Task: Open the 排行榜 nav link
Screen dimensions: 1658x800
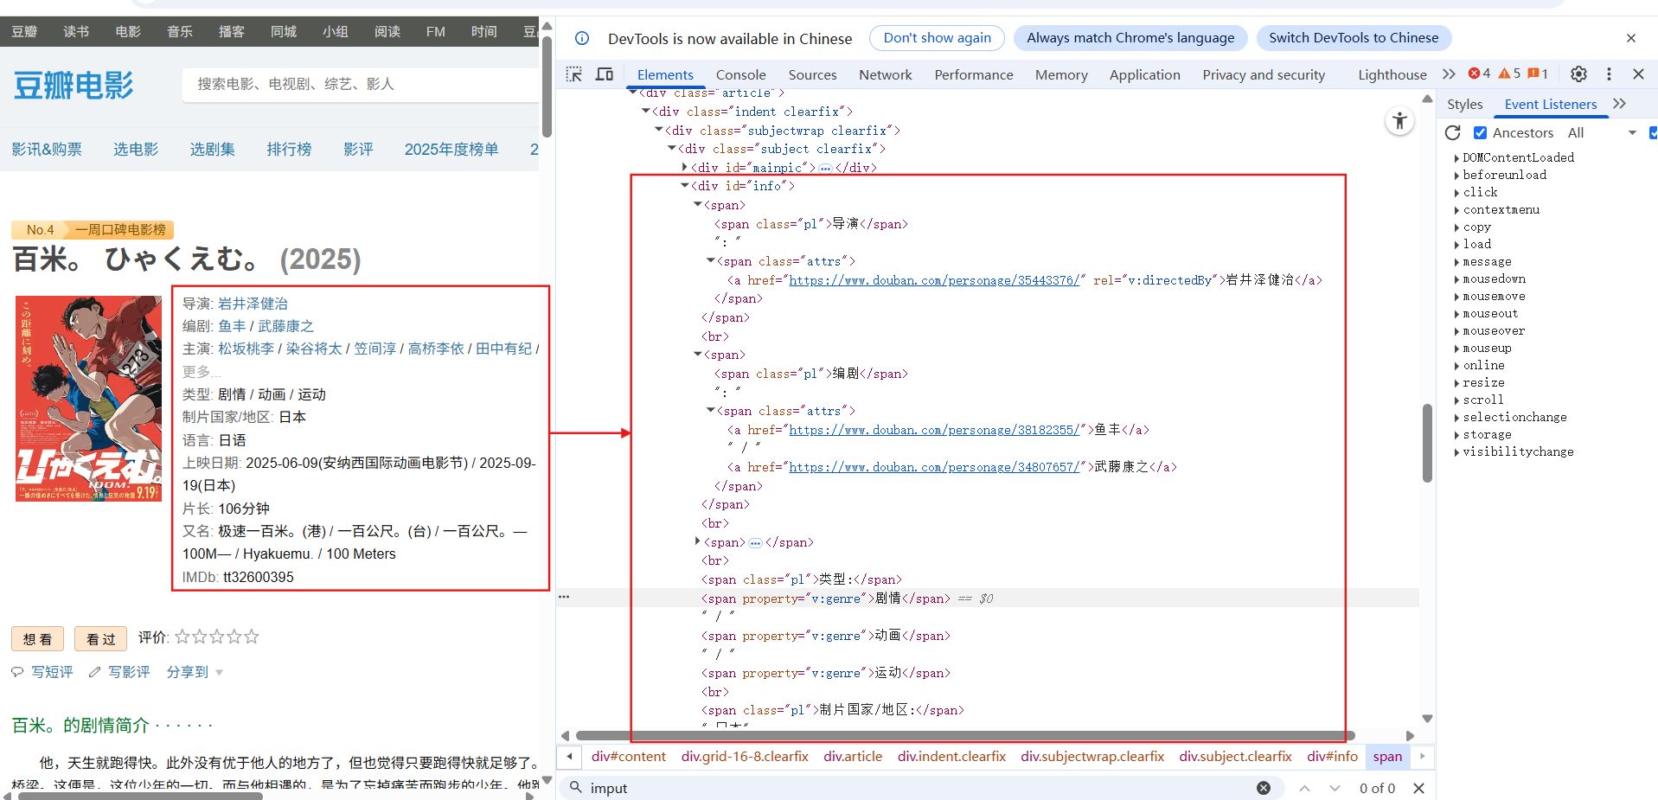Action: coord(289,150)
